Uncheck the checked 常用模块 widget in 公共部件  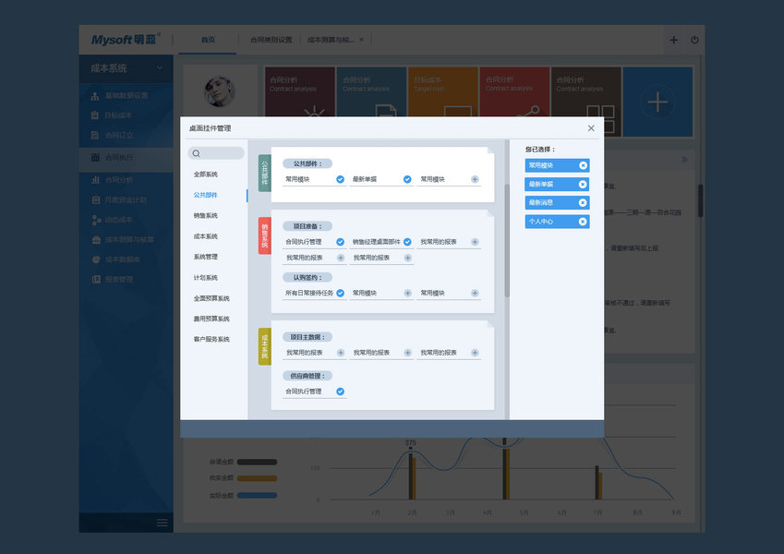[x=340, y=179]
